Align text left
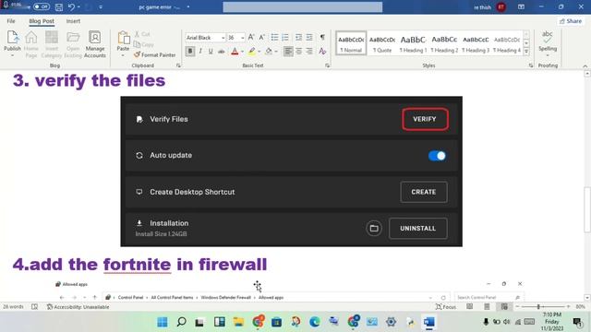Viewport: 591px width, 332px height. pyautogui.click(x=288, y=51)
